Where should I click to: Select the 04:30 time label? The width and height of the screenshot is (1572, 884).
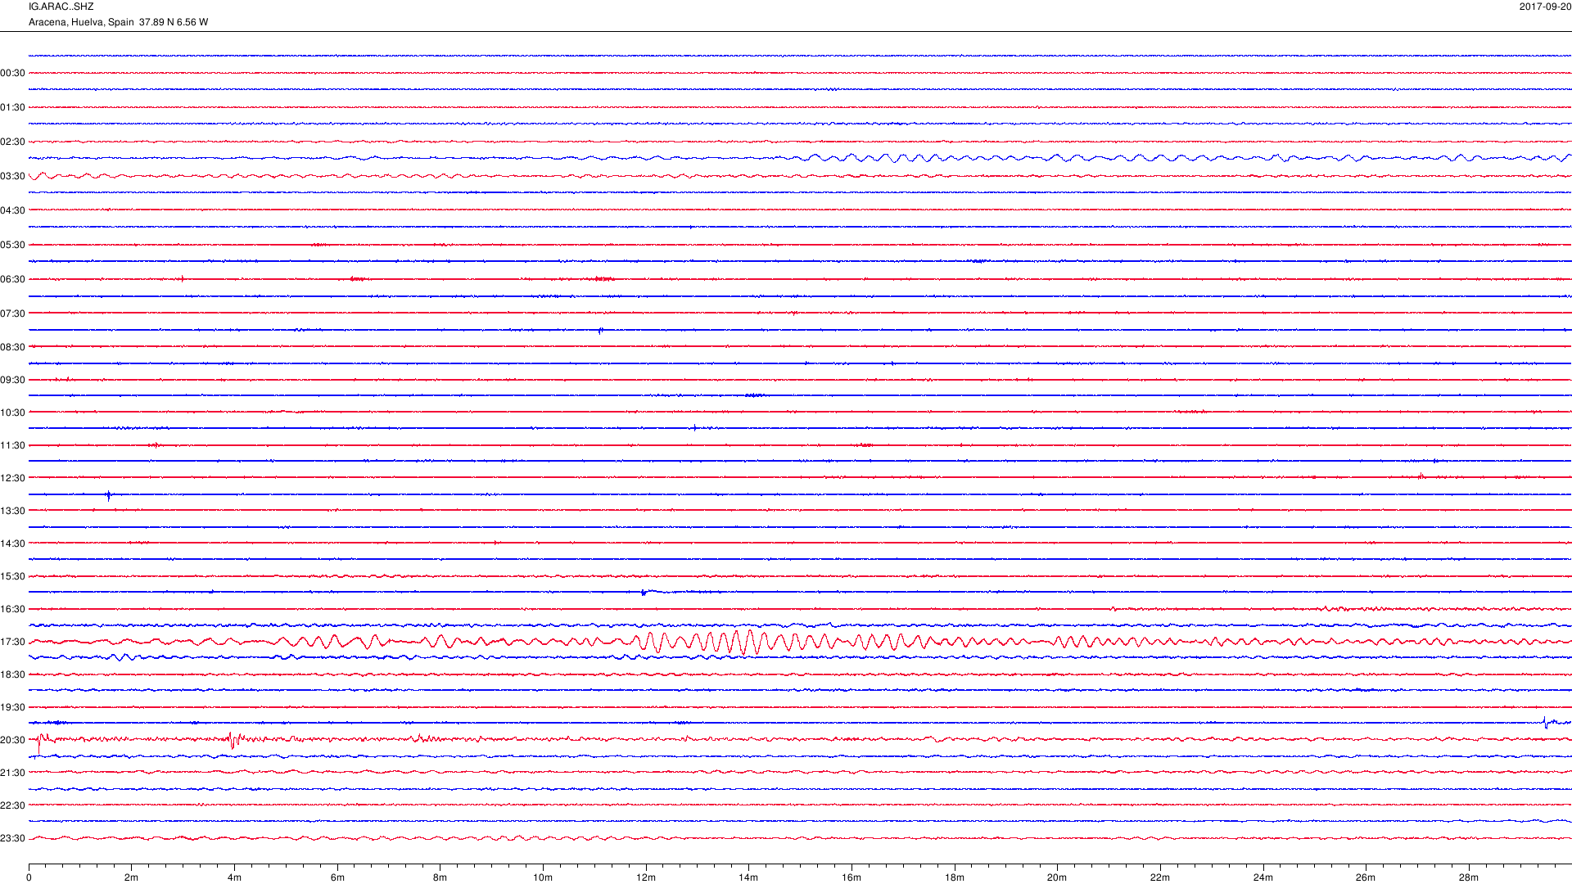click(x=12, y=210)
